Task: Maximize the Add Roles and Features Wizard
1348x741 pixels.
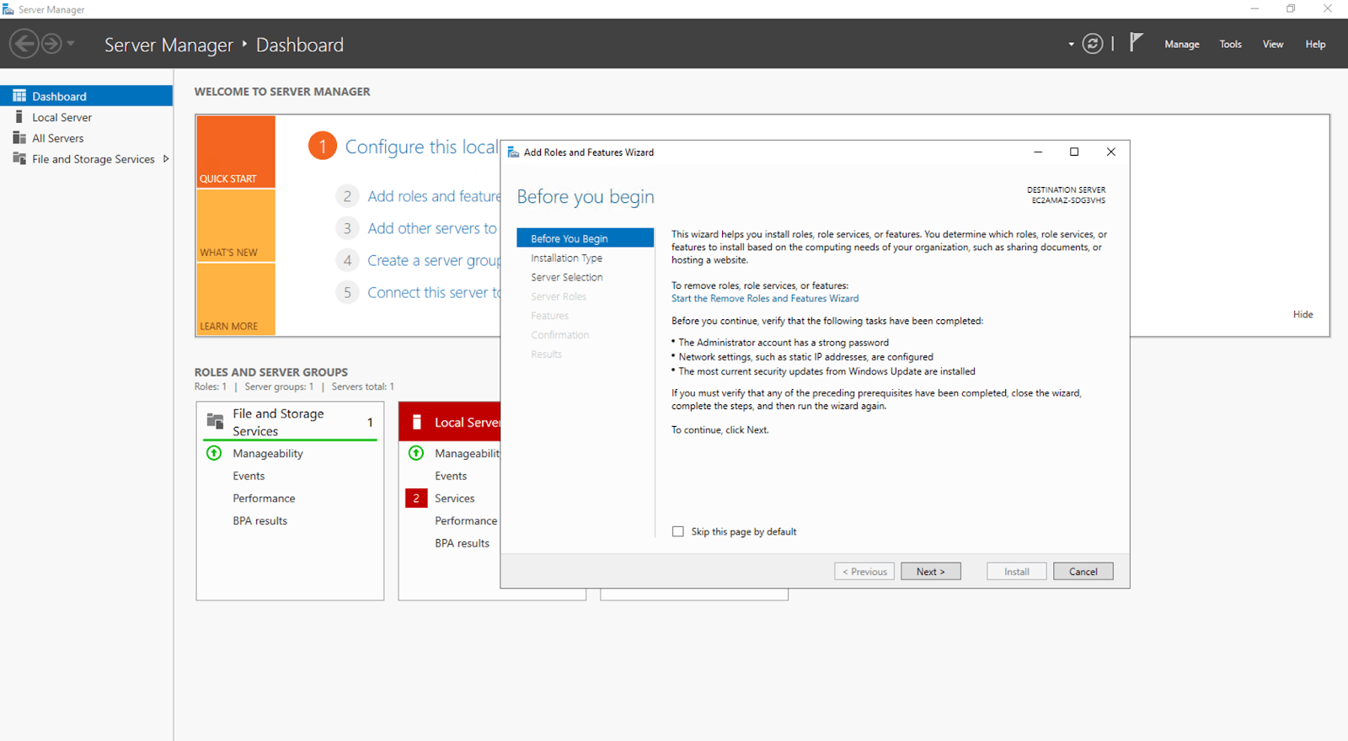Action: [1074, 152]
